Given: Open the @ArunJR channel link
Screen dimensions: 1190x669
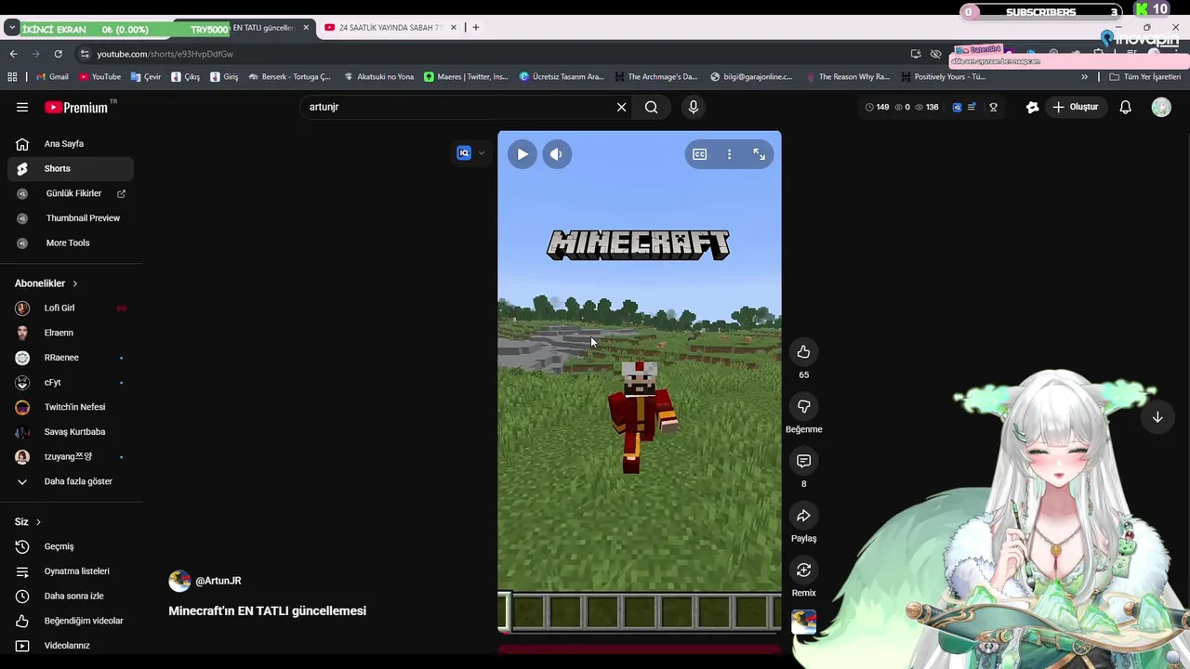Looking at the screenshot, I should pos(218,581).
